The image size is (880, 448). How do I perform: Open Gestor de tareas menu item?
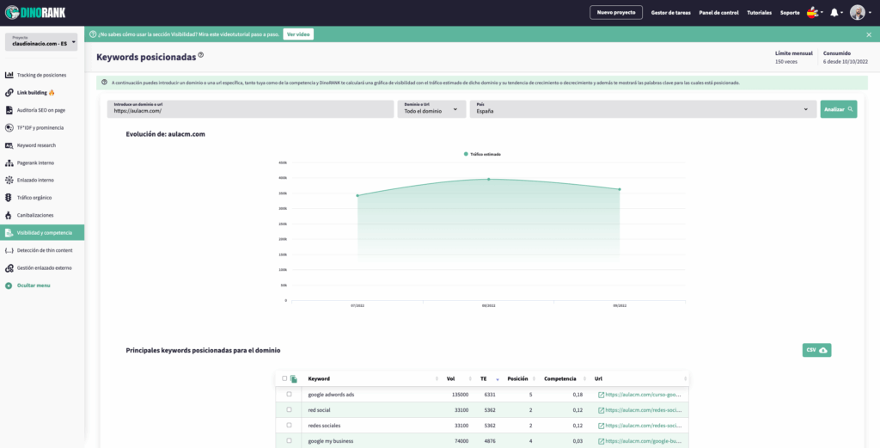[670, 13]
